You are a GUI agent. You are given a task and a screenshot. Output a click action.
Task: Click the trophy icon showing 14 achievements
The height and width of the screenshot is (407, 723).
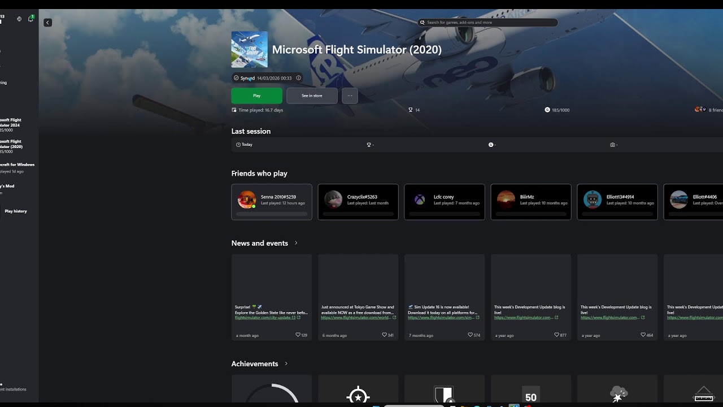411,110
